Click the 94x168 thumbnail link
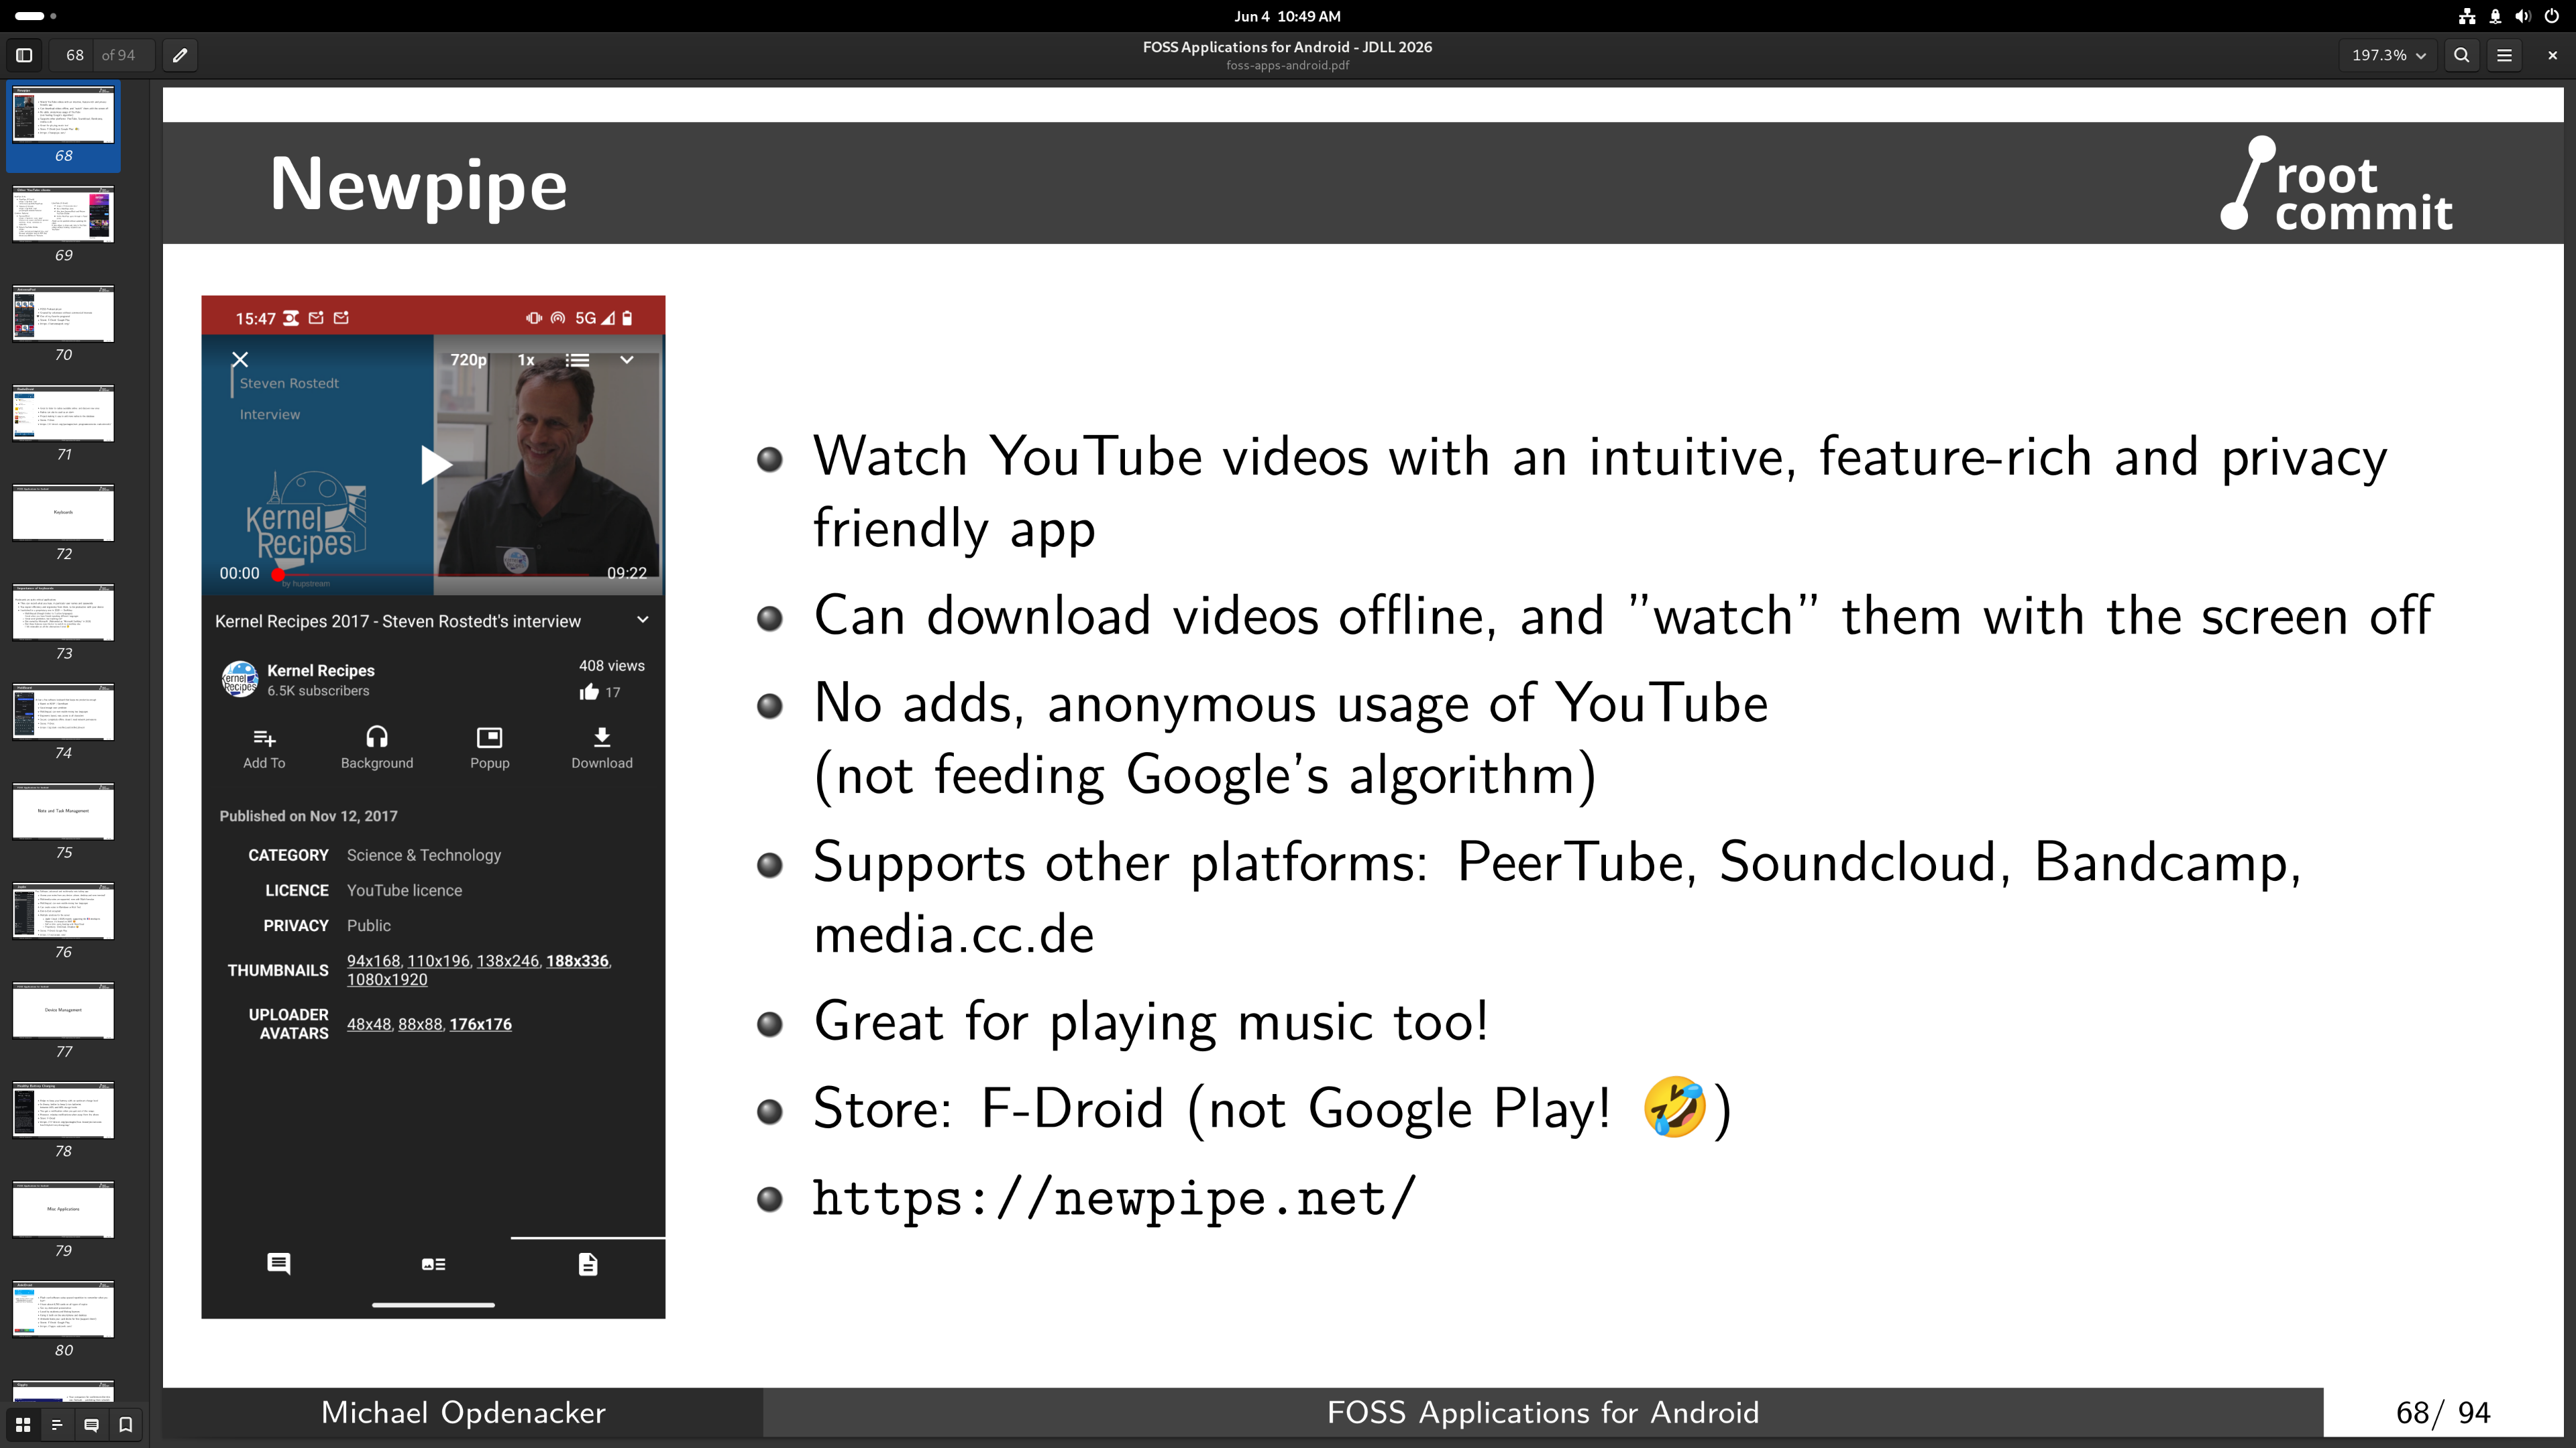 pyautogui.click(x=373, y=961)
